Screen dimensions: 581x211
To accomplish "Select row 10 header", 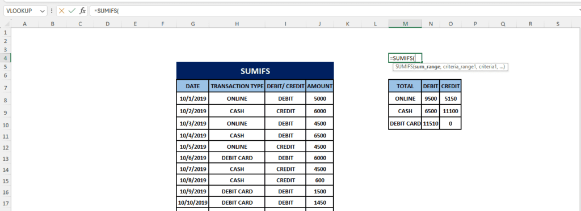I will pos(6,125).
